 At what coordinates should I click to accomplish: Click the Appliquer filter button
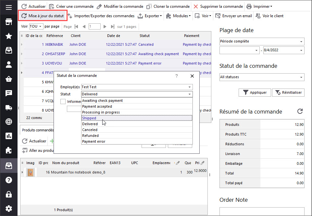click(x=255, y=92)
